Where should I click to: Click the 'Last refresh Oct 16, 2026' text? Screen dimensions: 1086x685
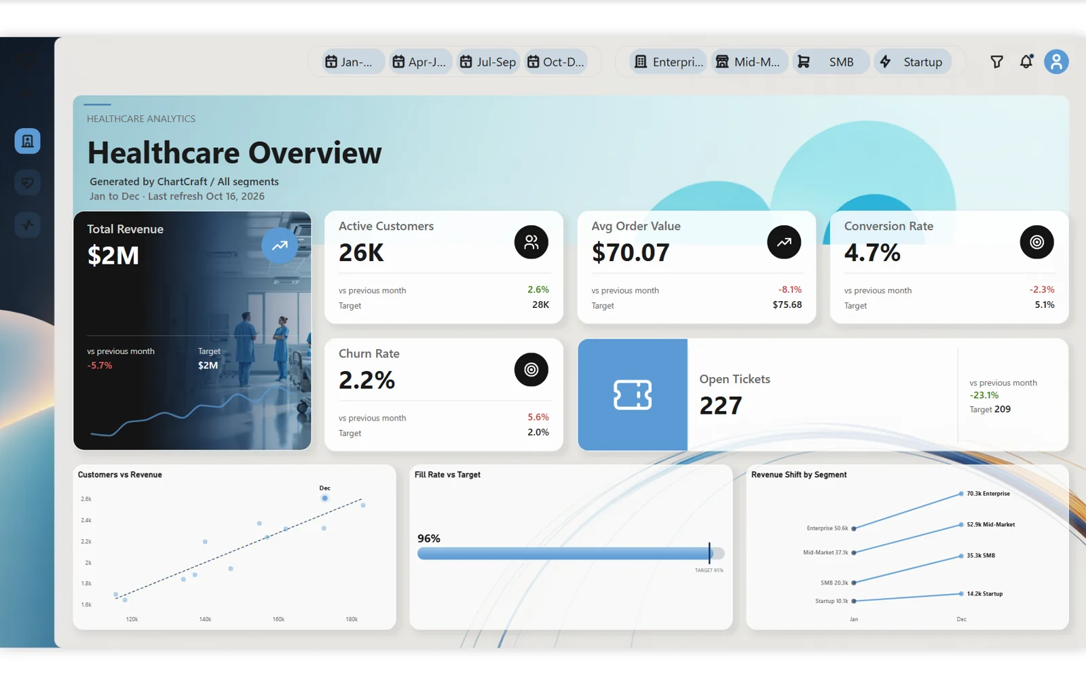[x=206, y=196]
